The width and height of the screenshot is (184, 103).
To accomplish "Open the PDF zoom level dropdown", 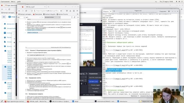I will pyautogui.click(x=52, y=17).
